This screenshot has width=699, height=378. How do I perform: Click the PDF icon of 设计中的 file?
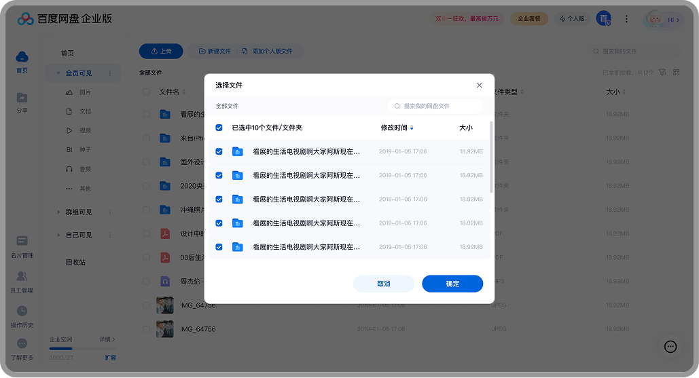[165, 233]
